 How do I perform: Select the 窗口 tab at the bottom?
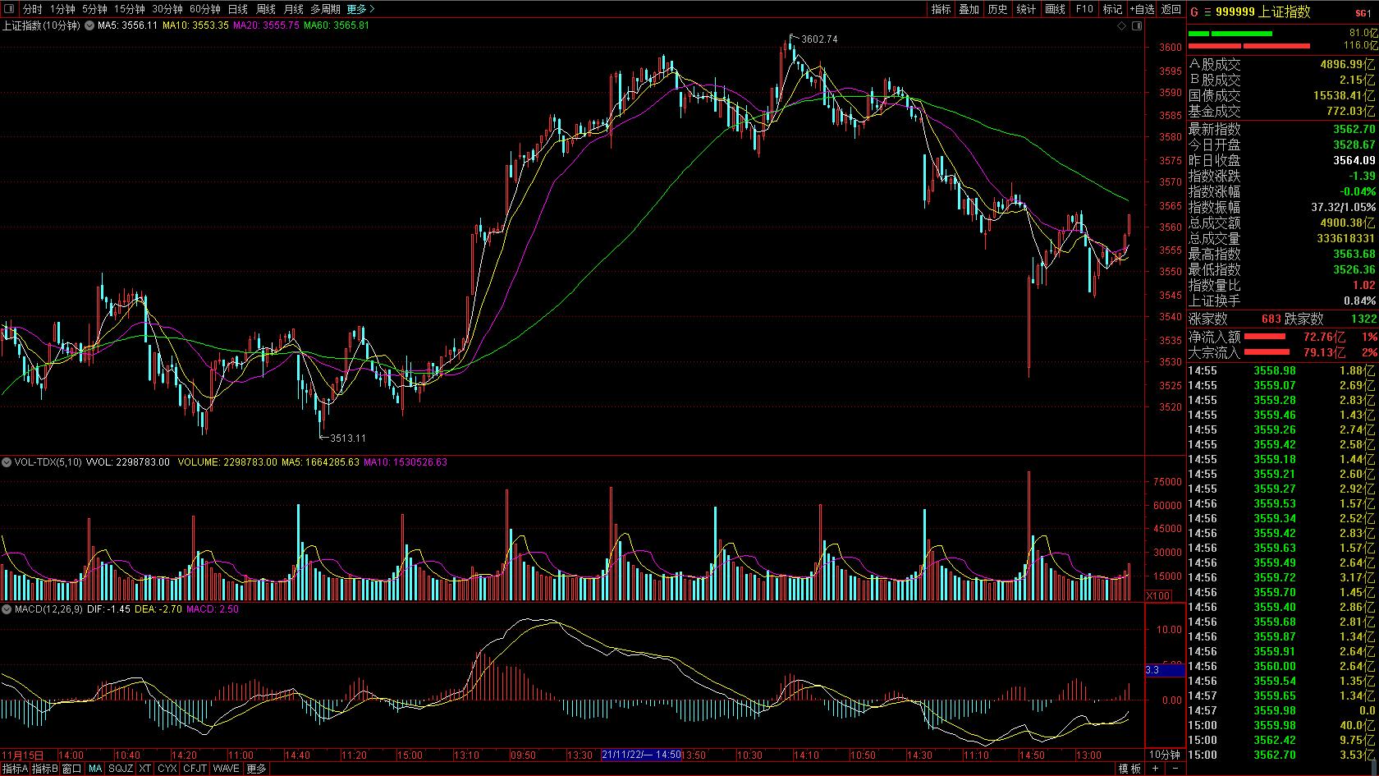72,769
